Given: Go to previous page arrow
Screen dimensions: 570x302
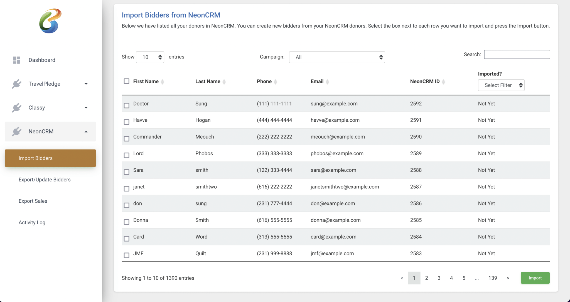Looking at the screenshot, I should (402, 278).
